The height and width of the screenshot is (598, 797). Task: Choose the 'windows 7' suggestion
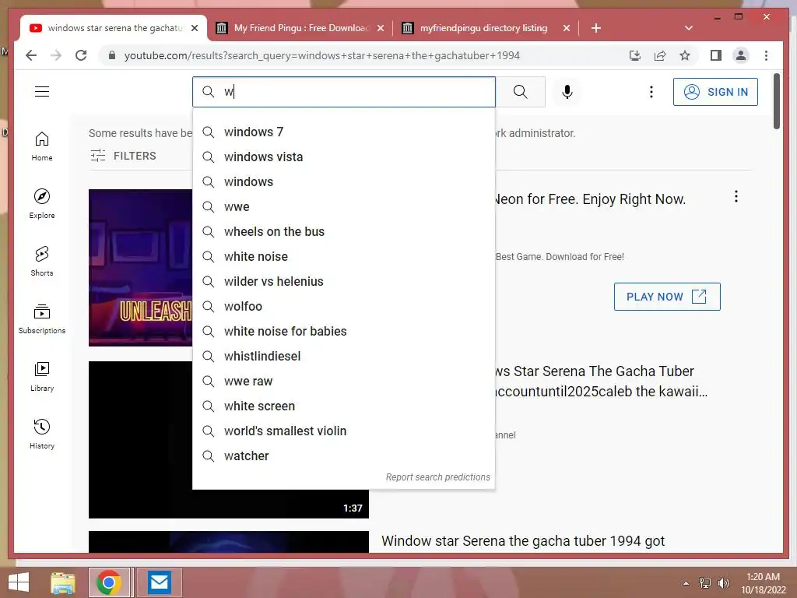click(x=343, y=132)
